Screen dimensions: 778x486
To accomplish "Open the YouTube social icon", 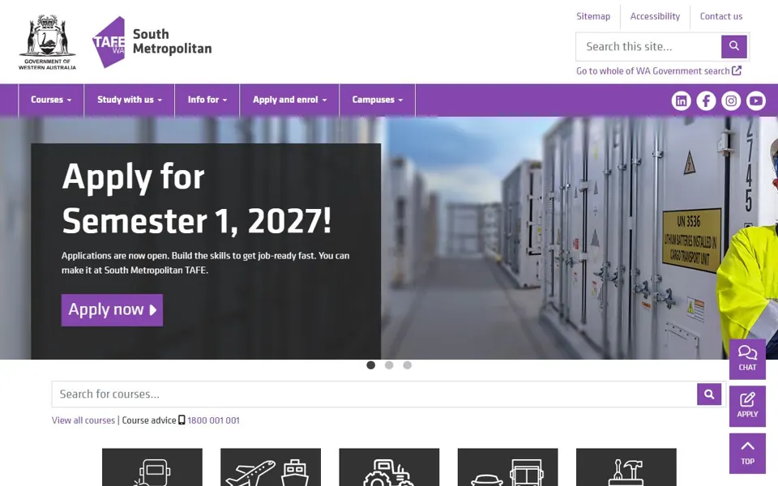I will tap(755, 100).
